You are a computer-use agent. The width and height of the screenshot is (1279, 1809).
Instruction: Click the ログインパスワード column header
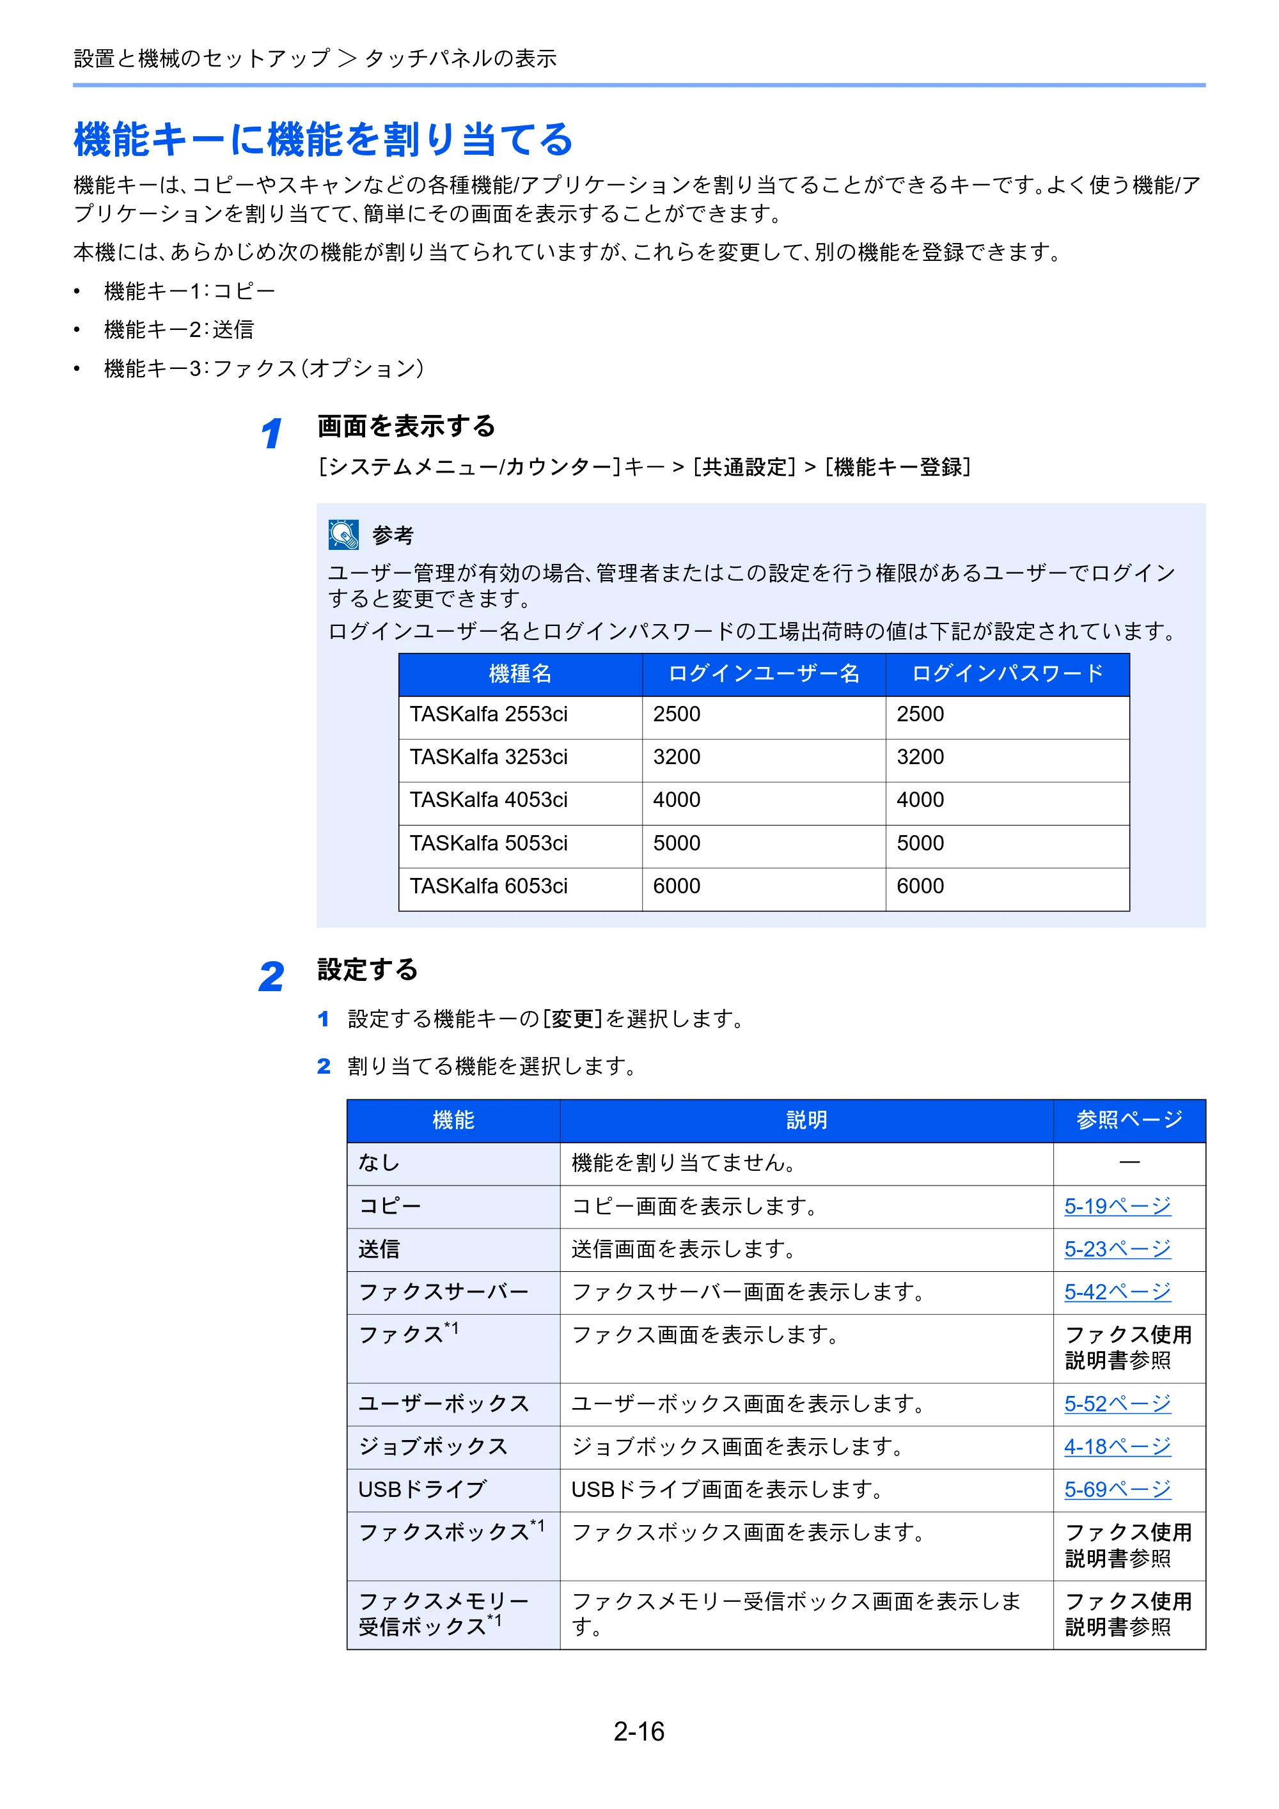click(x=1007, y=673)
